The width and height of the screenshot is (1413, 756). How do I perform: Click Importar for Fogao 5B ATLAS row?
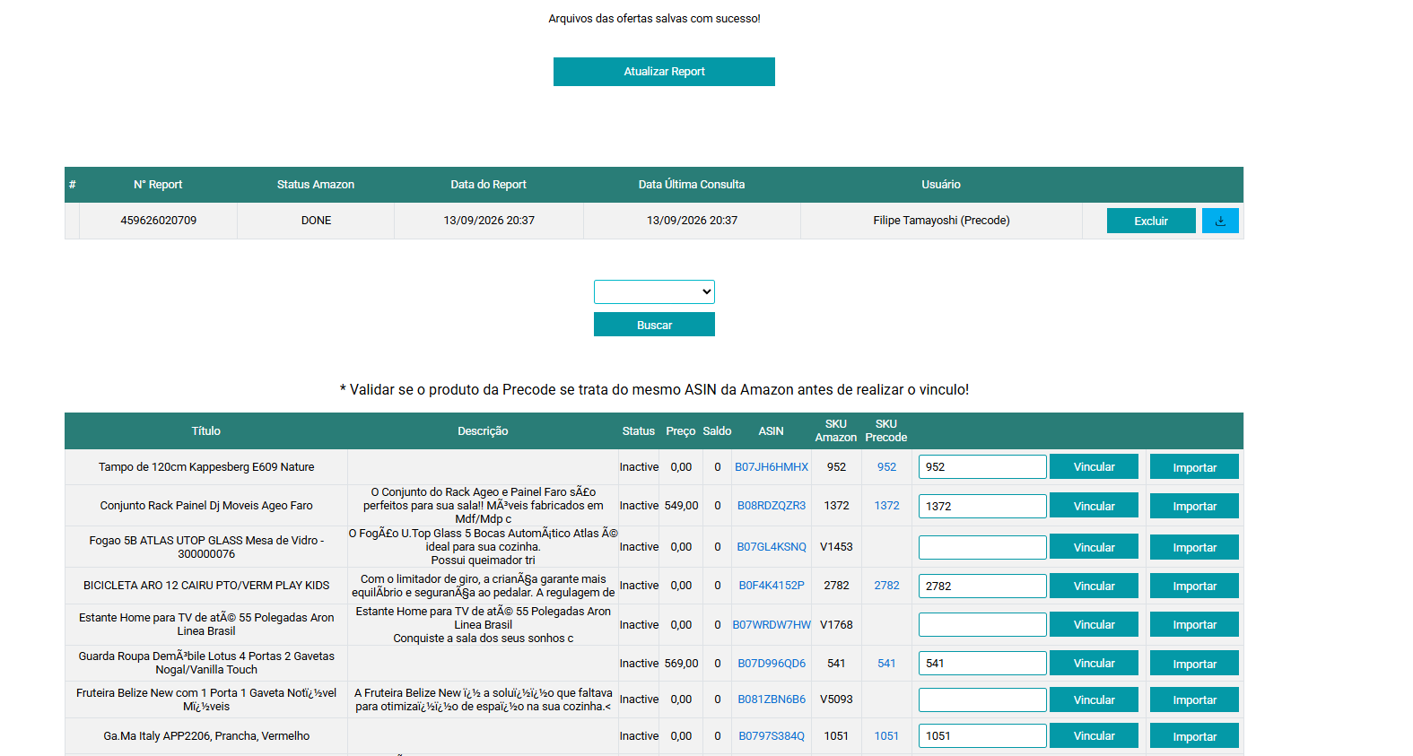pos(1194,547)
